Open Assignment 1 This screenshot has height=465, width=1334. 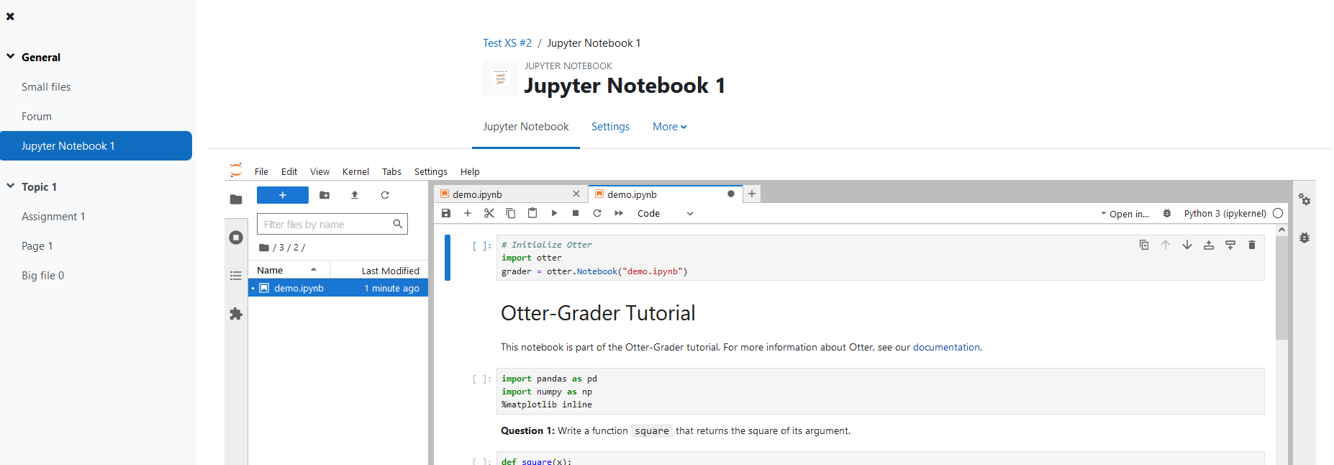click(53, 217)
